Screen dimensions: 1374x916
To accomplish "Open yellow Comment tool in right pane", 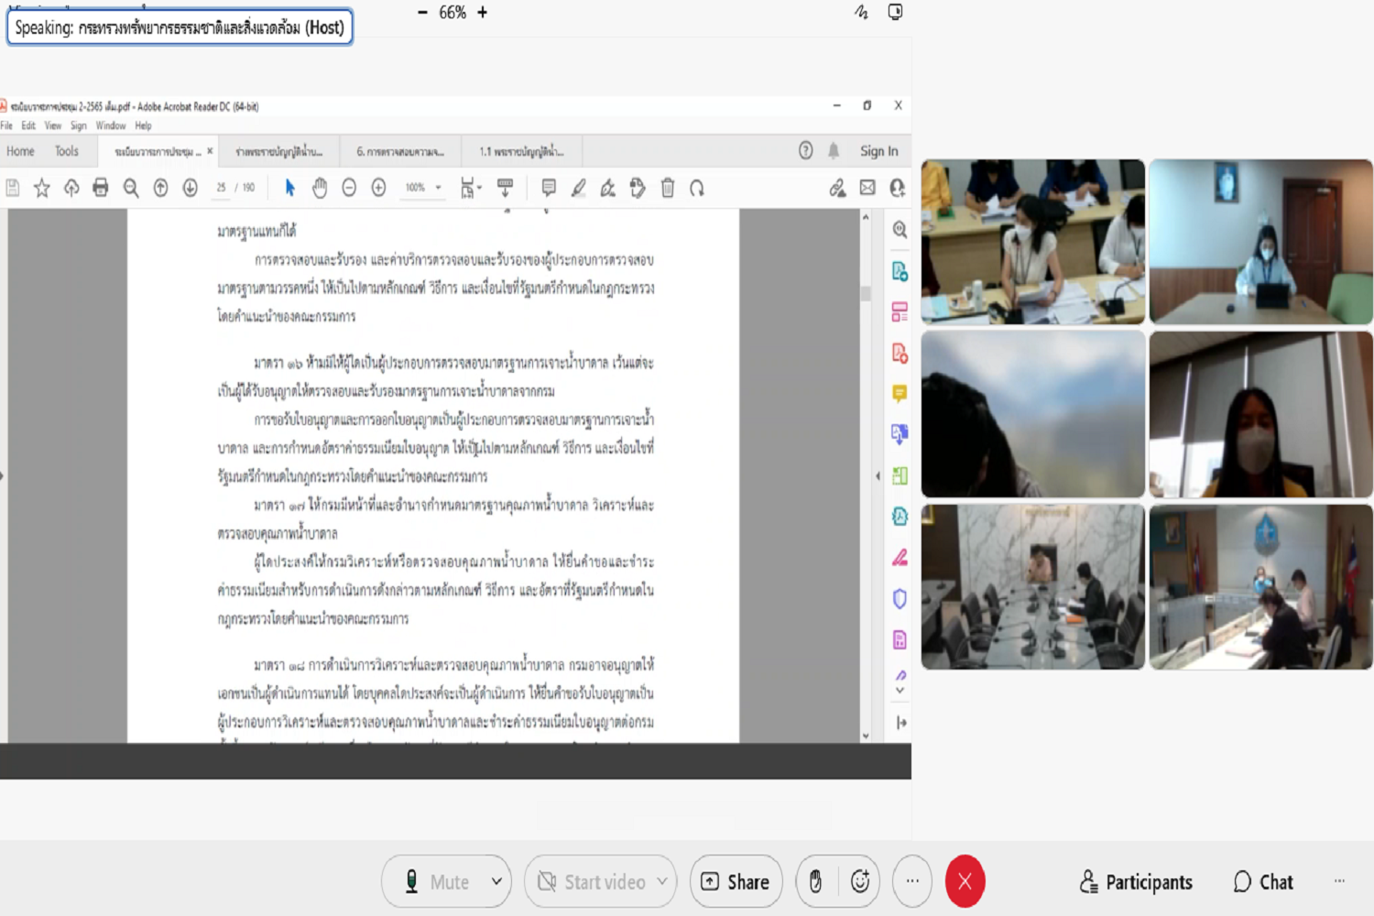I will click(900, 394).
